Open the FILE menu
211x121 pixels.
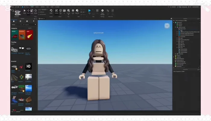click(x=13, y=7)
